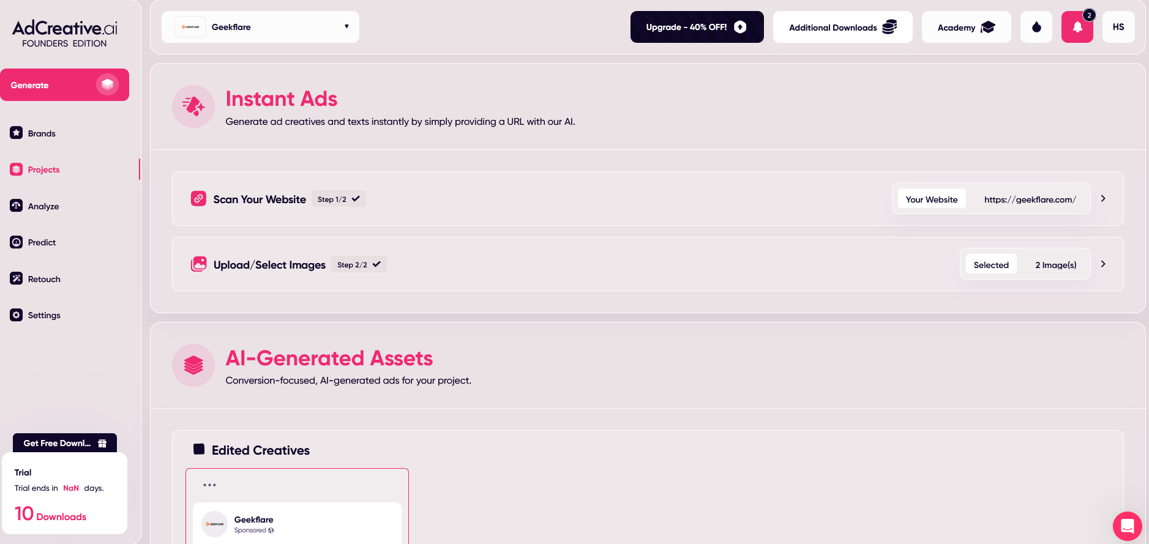Click the Upload/Select Images picture icon
The width and height of the screenshot is (1149, 544).
click(198, 264)
